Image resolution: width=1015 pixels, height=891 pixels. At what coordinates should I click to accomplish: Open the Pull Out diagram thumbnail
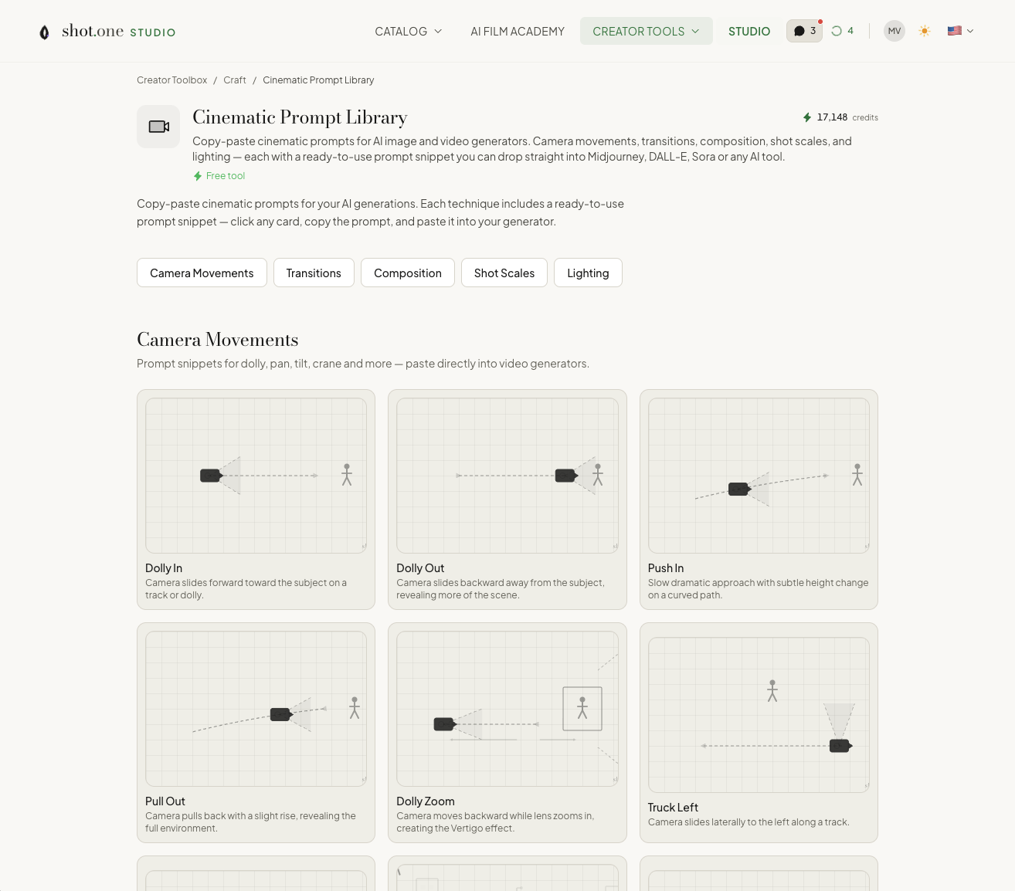256,709
